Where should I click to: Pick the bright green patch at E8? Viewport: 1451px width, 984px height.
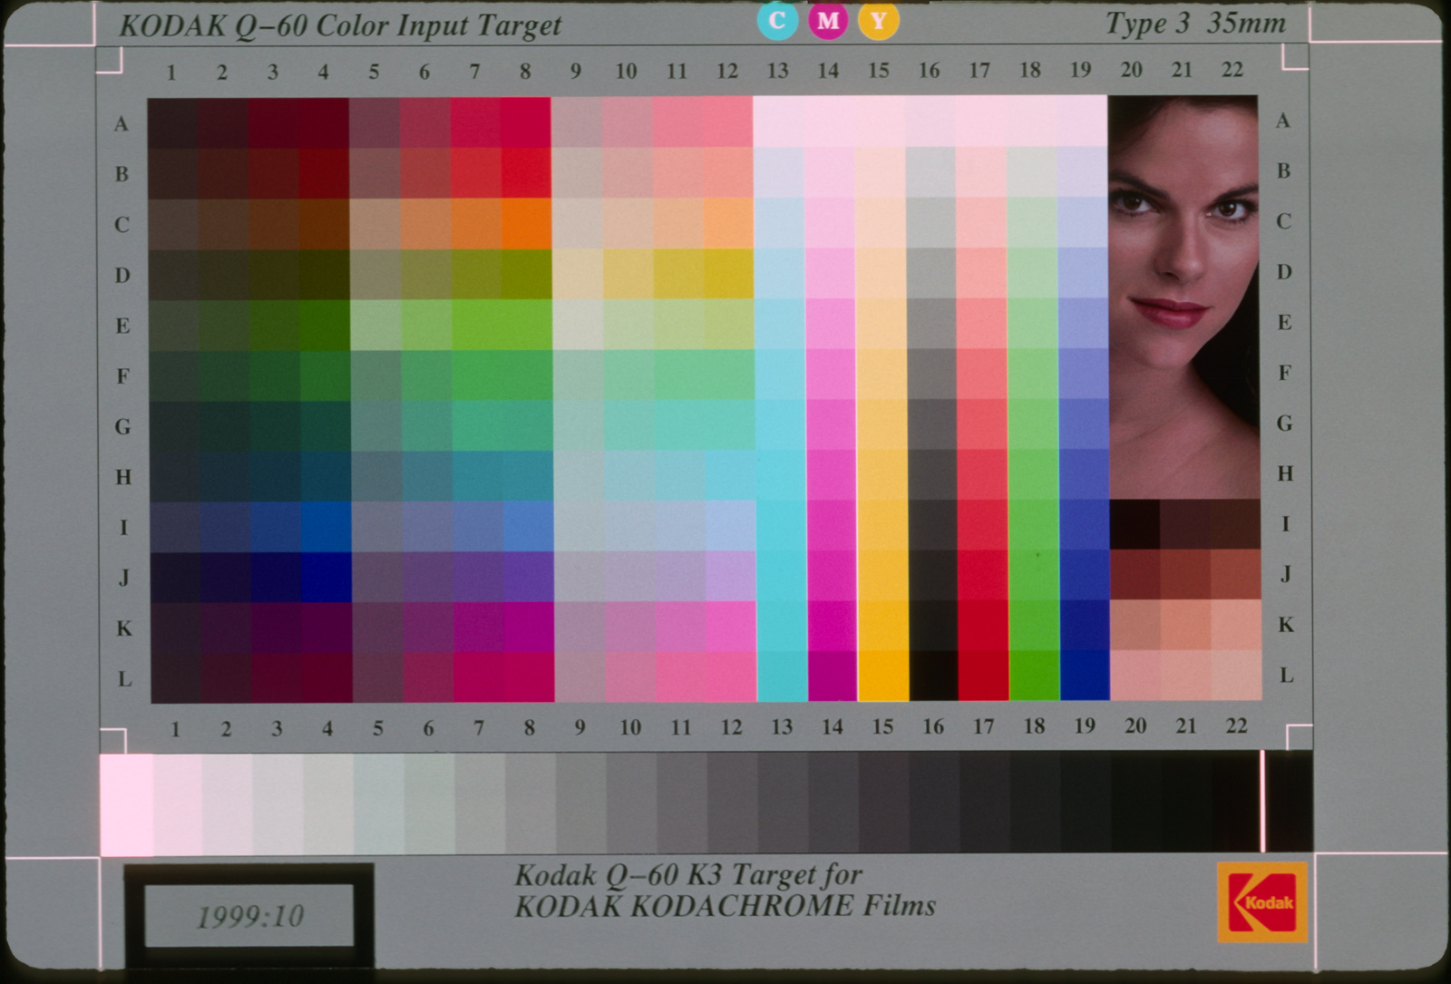click(527, 325)
